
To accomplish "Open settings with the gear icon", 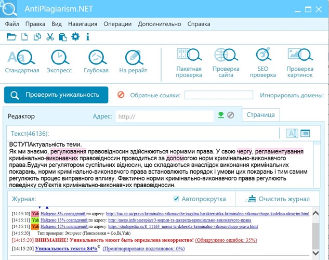I will 75,37.
